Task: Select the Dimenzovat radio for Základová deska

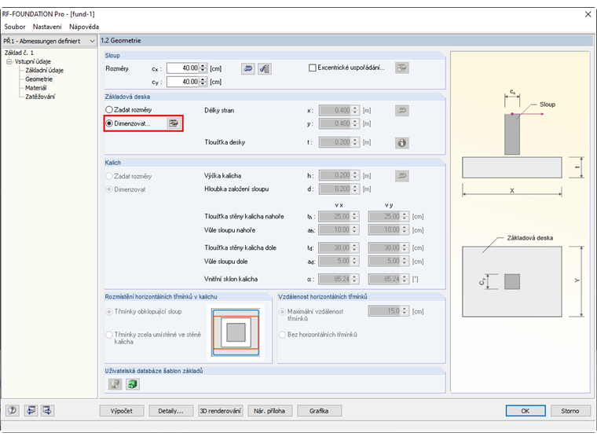Action: pos(109,123)
